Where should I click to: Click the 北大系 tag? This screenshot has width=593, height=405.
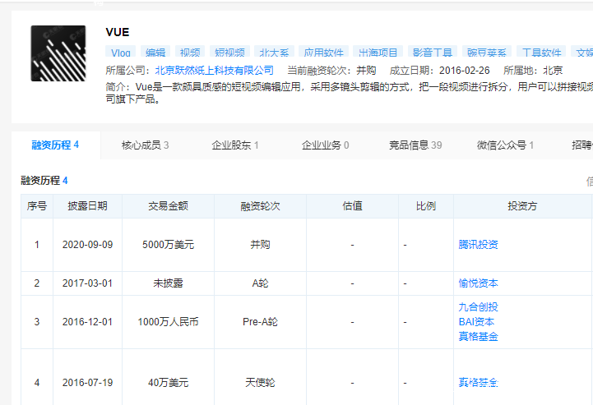pyautogui.click(x=274, y=52)
